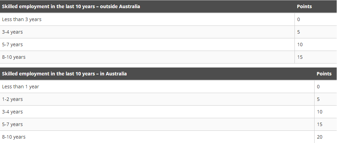Select the in Australia '3-4 years' row
This screenshot has width=337, height=143.
coord(169,112)
